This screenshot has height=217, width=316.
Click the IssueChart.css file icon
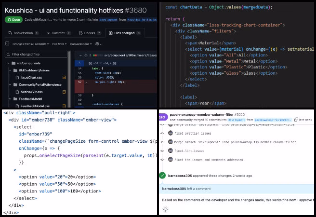pos(17,78)
